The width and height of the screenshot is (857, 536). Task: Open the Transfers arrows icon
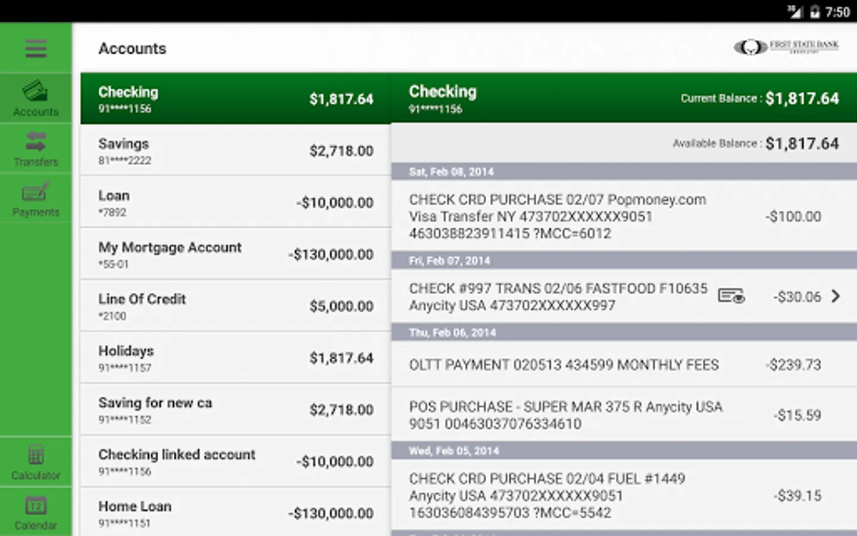[x=36, y=142]
